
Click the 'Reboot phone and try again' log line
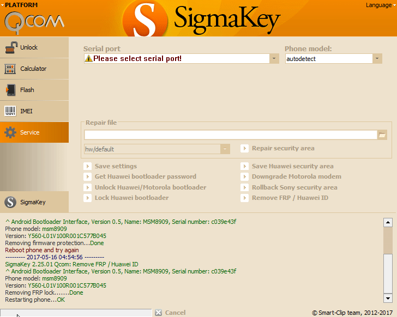coord(42,250)
